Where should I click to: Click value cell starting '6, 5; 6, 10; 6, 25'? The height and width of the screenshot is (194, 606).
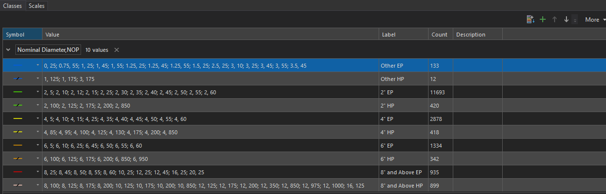coord(211,145)
